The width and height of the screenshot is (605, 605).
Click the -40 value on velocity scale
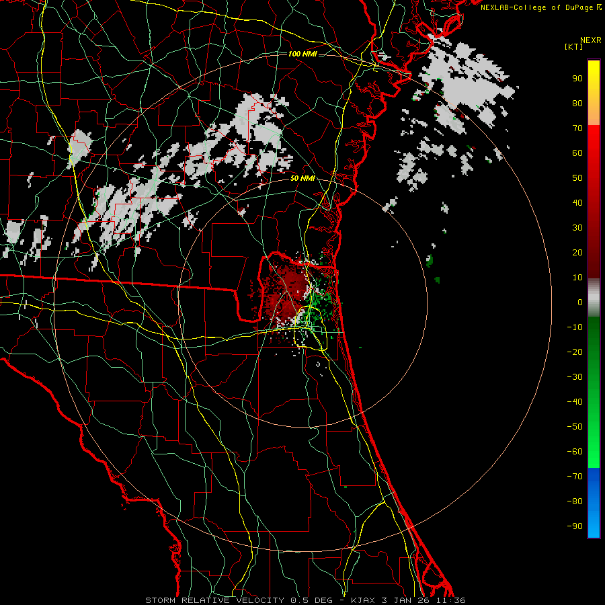pos(575,402)
